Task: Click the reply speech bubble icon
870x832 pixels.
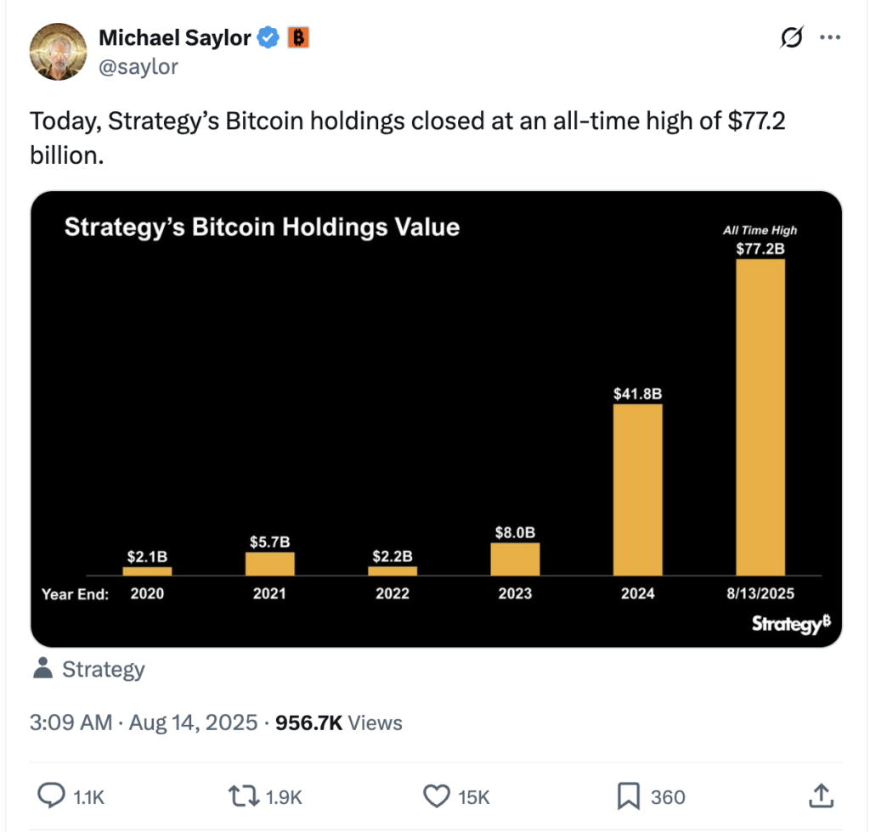Action: click(52, 796)
